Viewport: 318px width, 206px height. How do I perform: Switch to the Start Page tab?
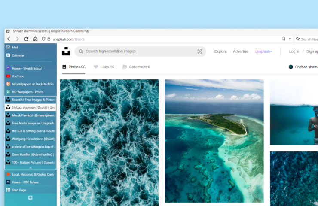click(31, 190)
